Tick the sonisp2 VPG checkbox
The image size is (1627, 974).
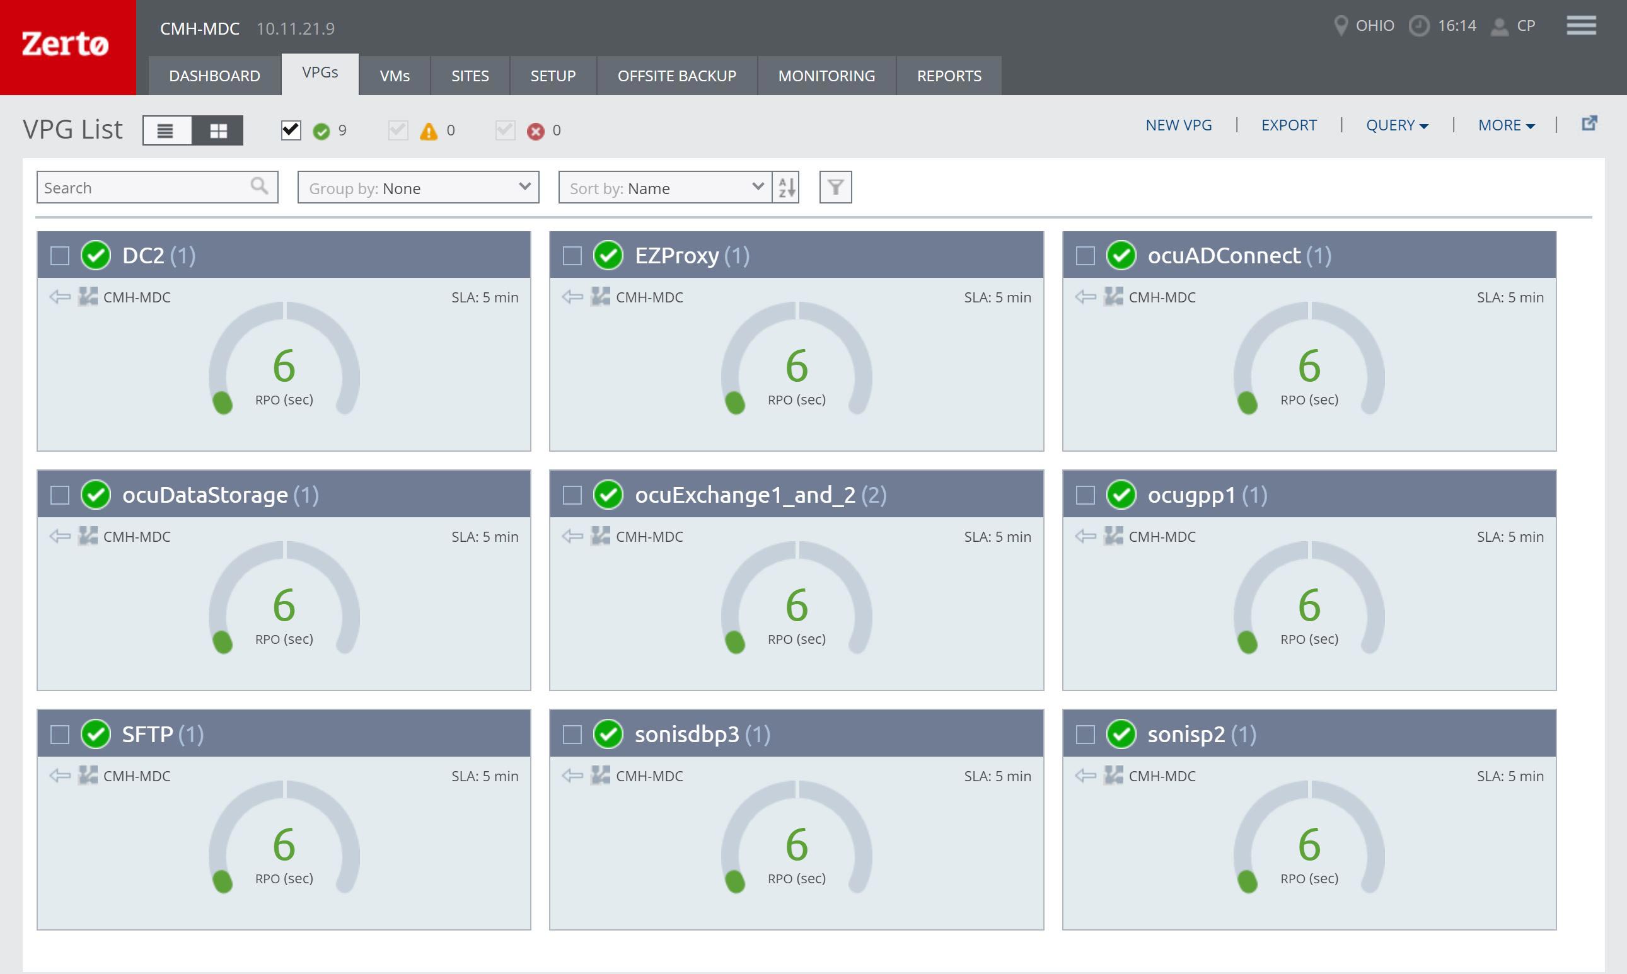(1086, 735)
